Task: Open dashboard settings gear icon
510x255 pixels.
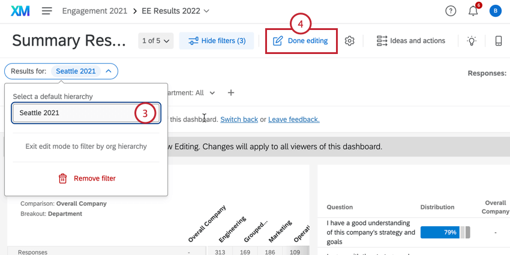Action: 349,41
